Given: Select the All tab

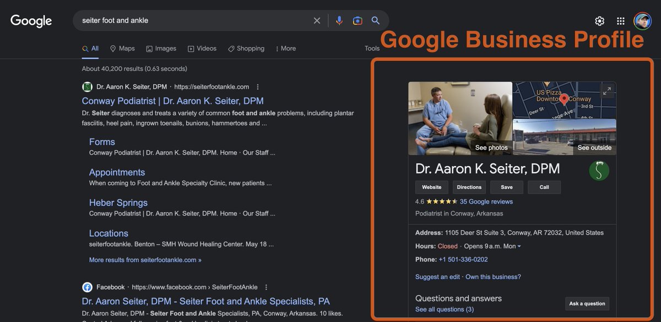Looking at the screenshot, I should tap(90, 48).
